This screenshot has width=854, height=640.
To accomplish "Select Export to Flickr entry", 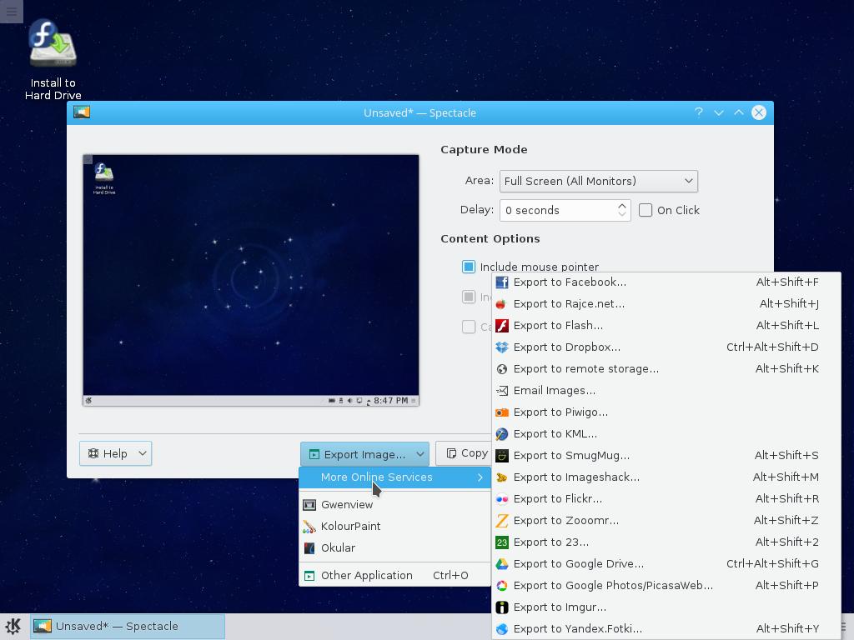I will 666,499.
